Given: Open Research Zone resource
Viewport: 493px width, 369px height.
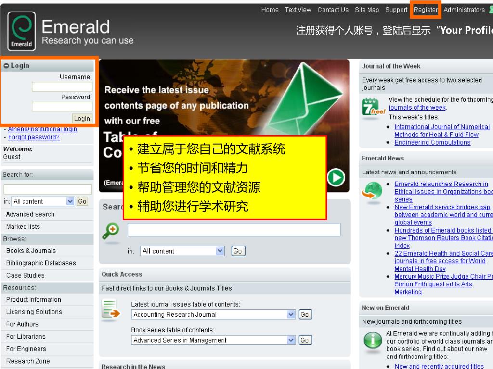Looking at the screenshot, I should pyautogui.click(x=28, y=361).
